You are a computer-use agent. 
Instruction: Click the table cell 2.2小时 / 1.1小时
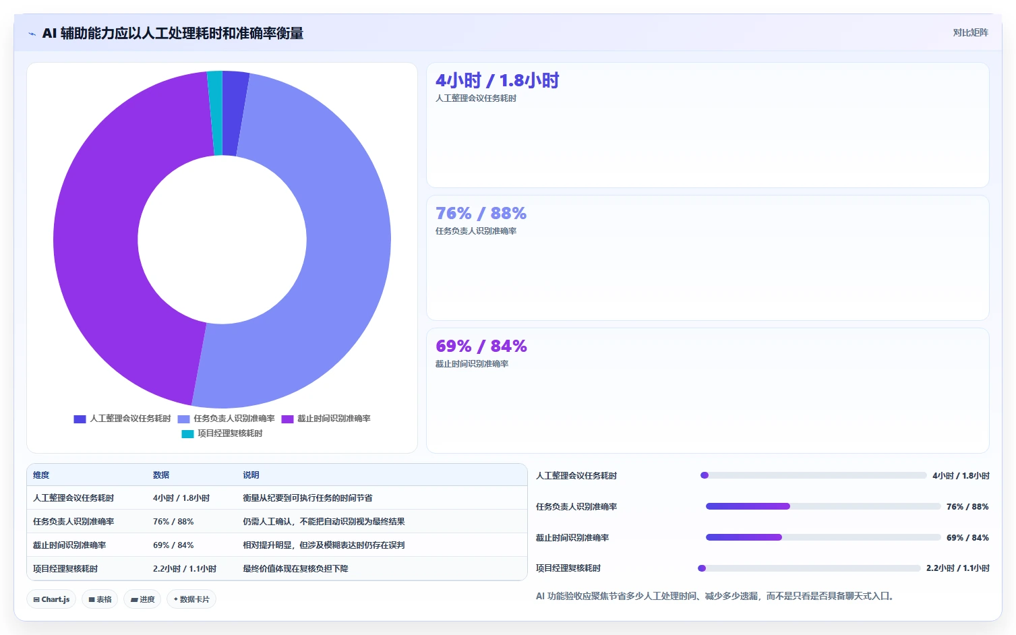(x=185, y=569)
